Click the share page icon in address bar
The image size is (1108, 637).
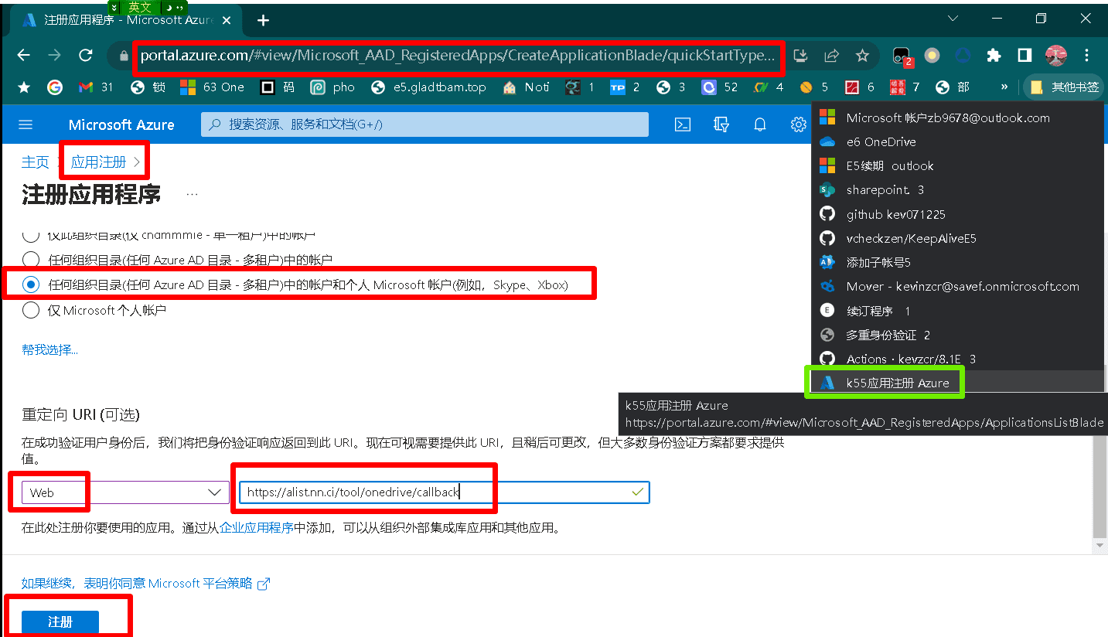point(832,56)
